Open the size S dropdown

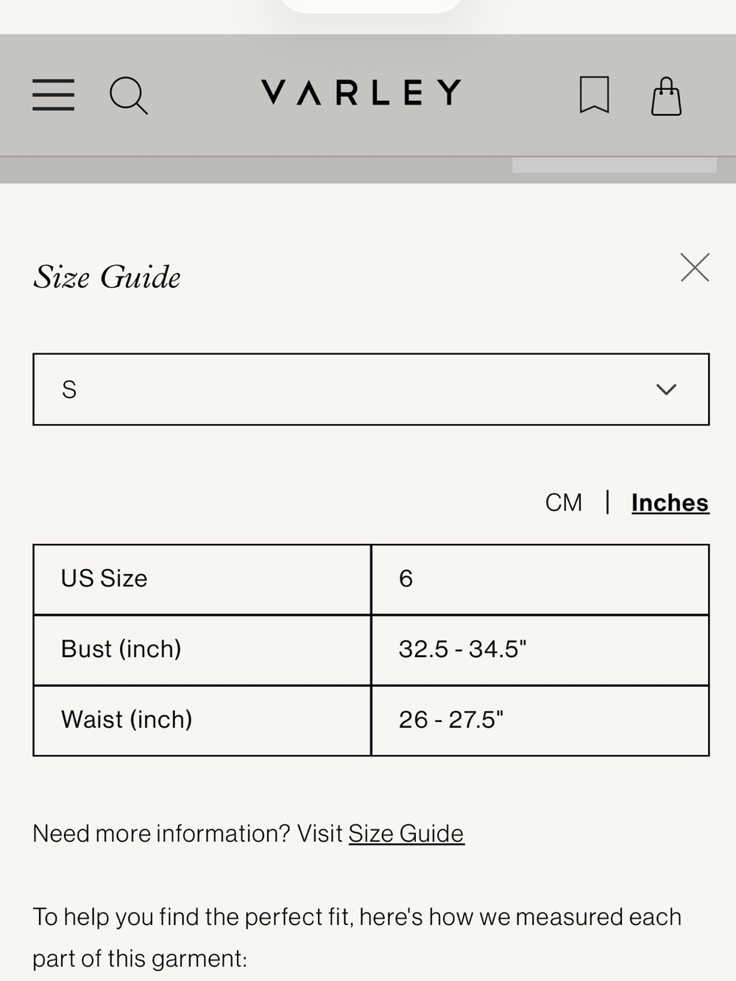click(371, 389)
